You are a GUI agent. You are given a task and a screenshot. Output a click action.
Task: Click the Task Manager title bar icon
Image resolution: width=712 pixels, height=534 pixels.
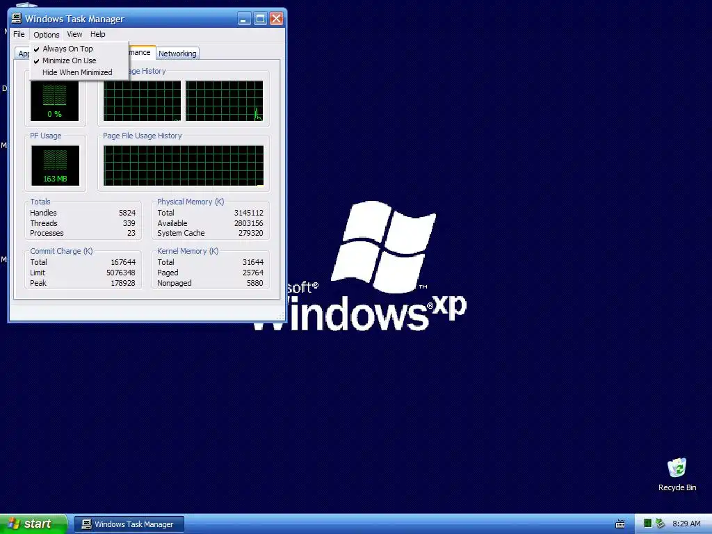[17, 18]
